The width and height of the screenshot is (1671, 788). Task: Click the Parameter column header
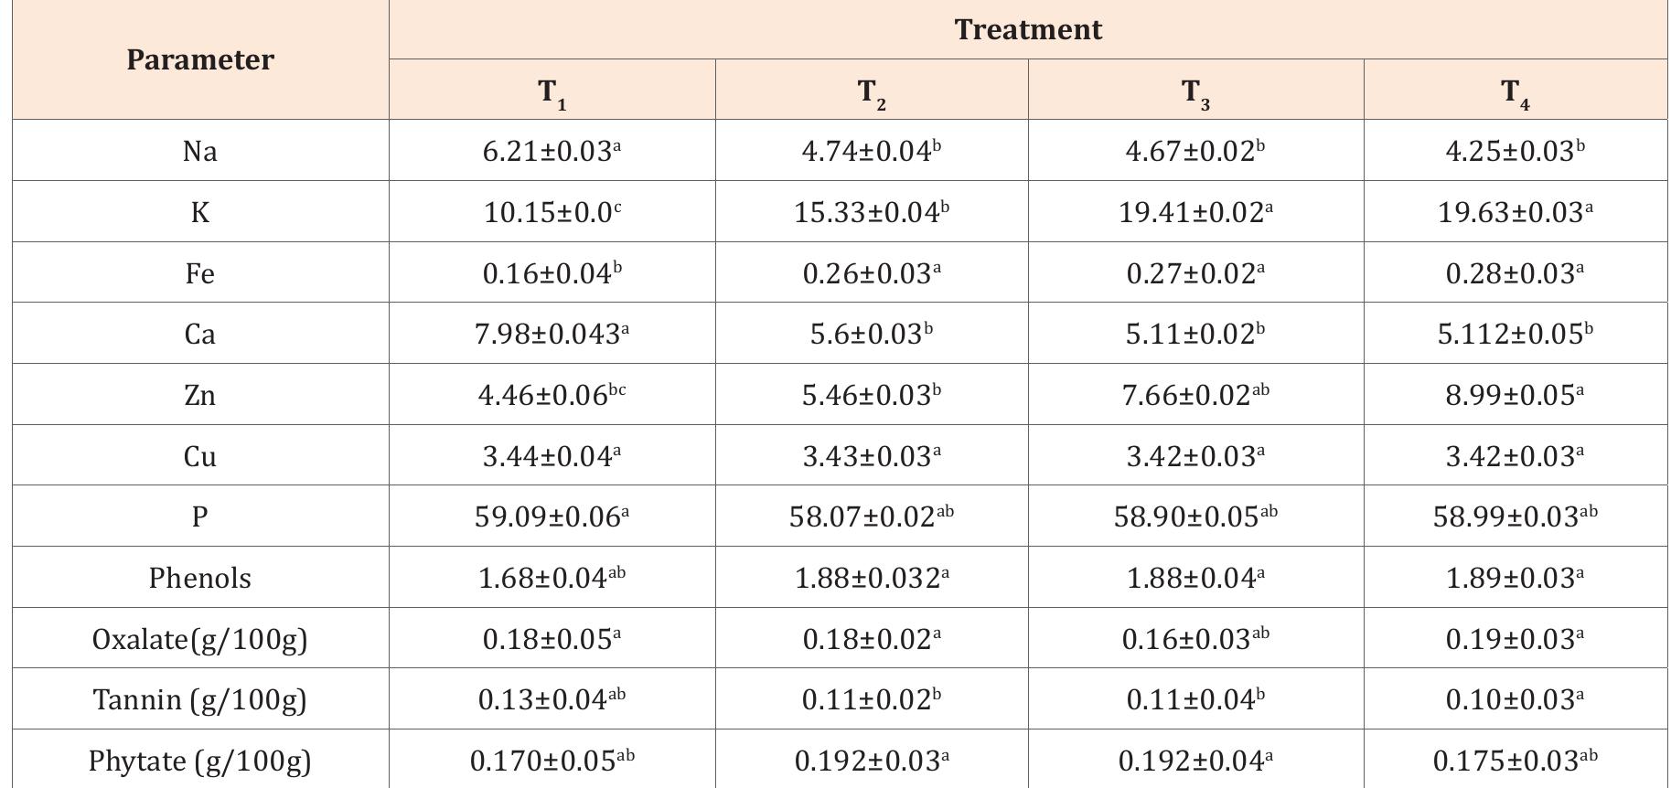tap(199, 59)
